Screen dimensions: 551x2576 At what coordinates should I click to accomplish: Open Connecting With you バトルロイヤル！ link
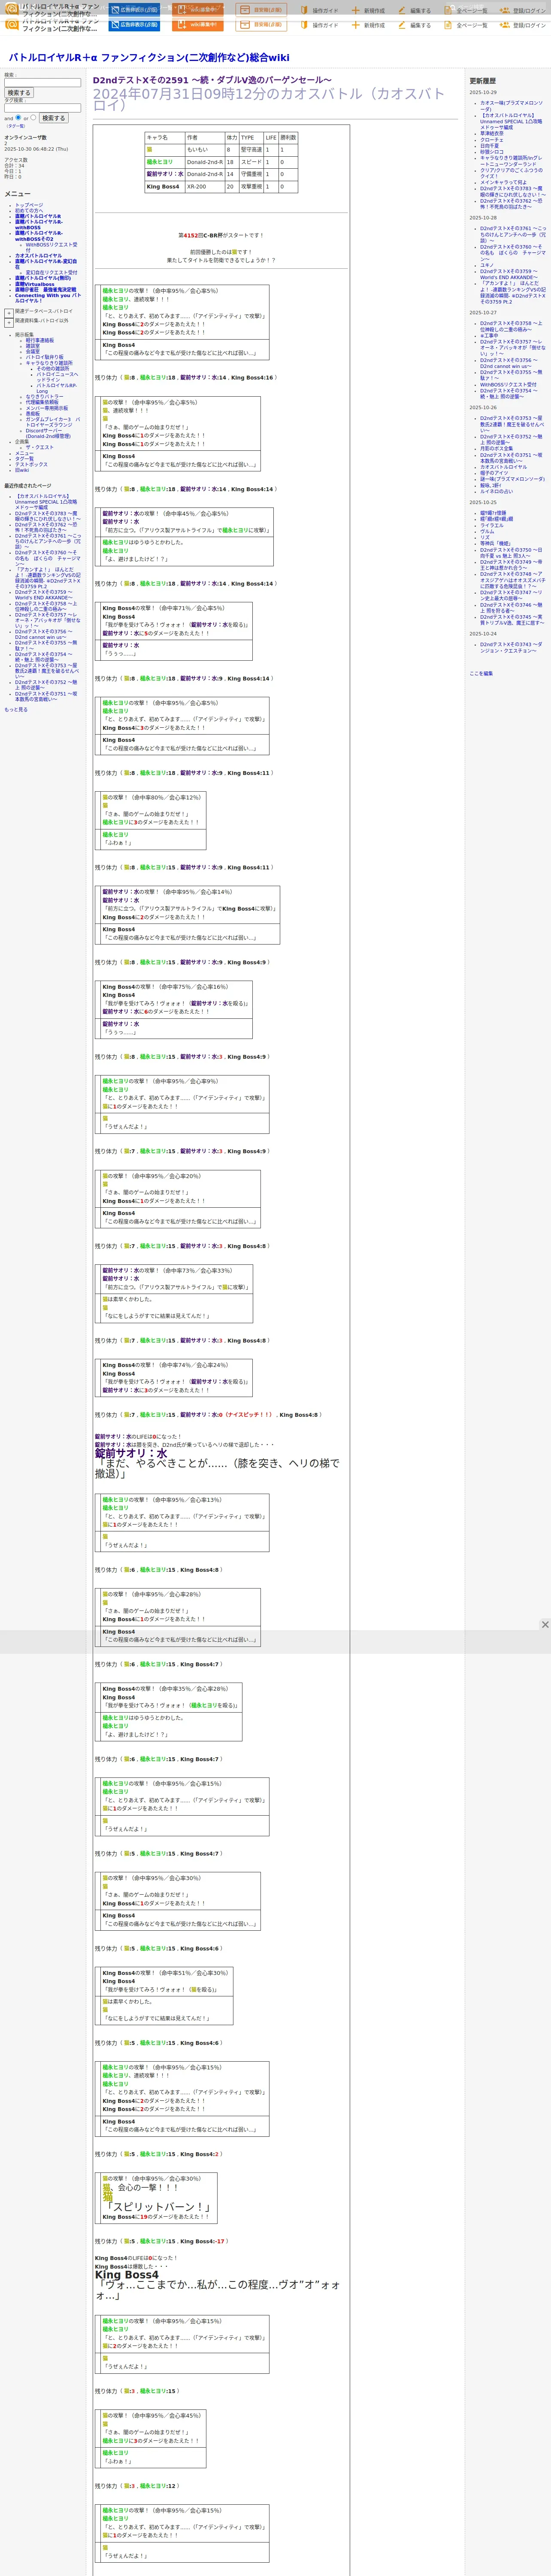[x=48, y=298]
